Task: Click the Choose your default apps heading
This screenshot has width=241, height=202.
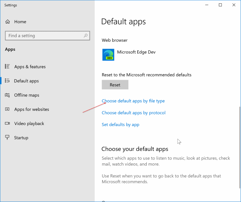Action: [x=135, y=149]
